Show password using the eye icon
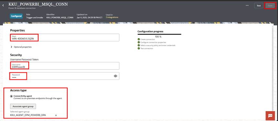 (x=115, y=76)
